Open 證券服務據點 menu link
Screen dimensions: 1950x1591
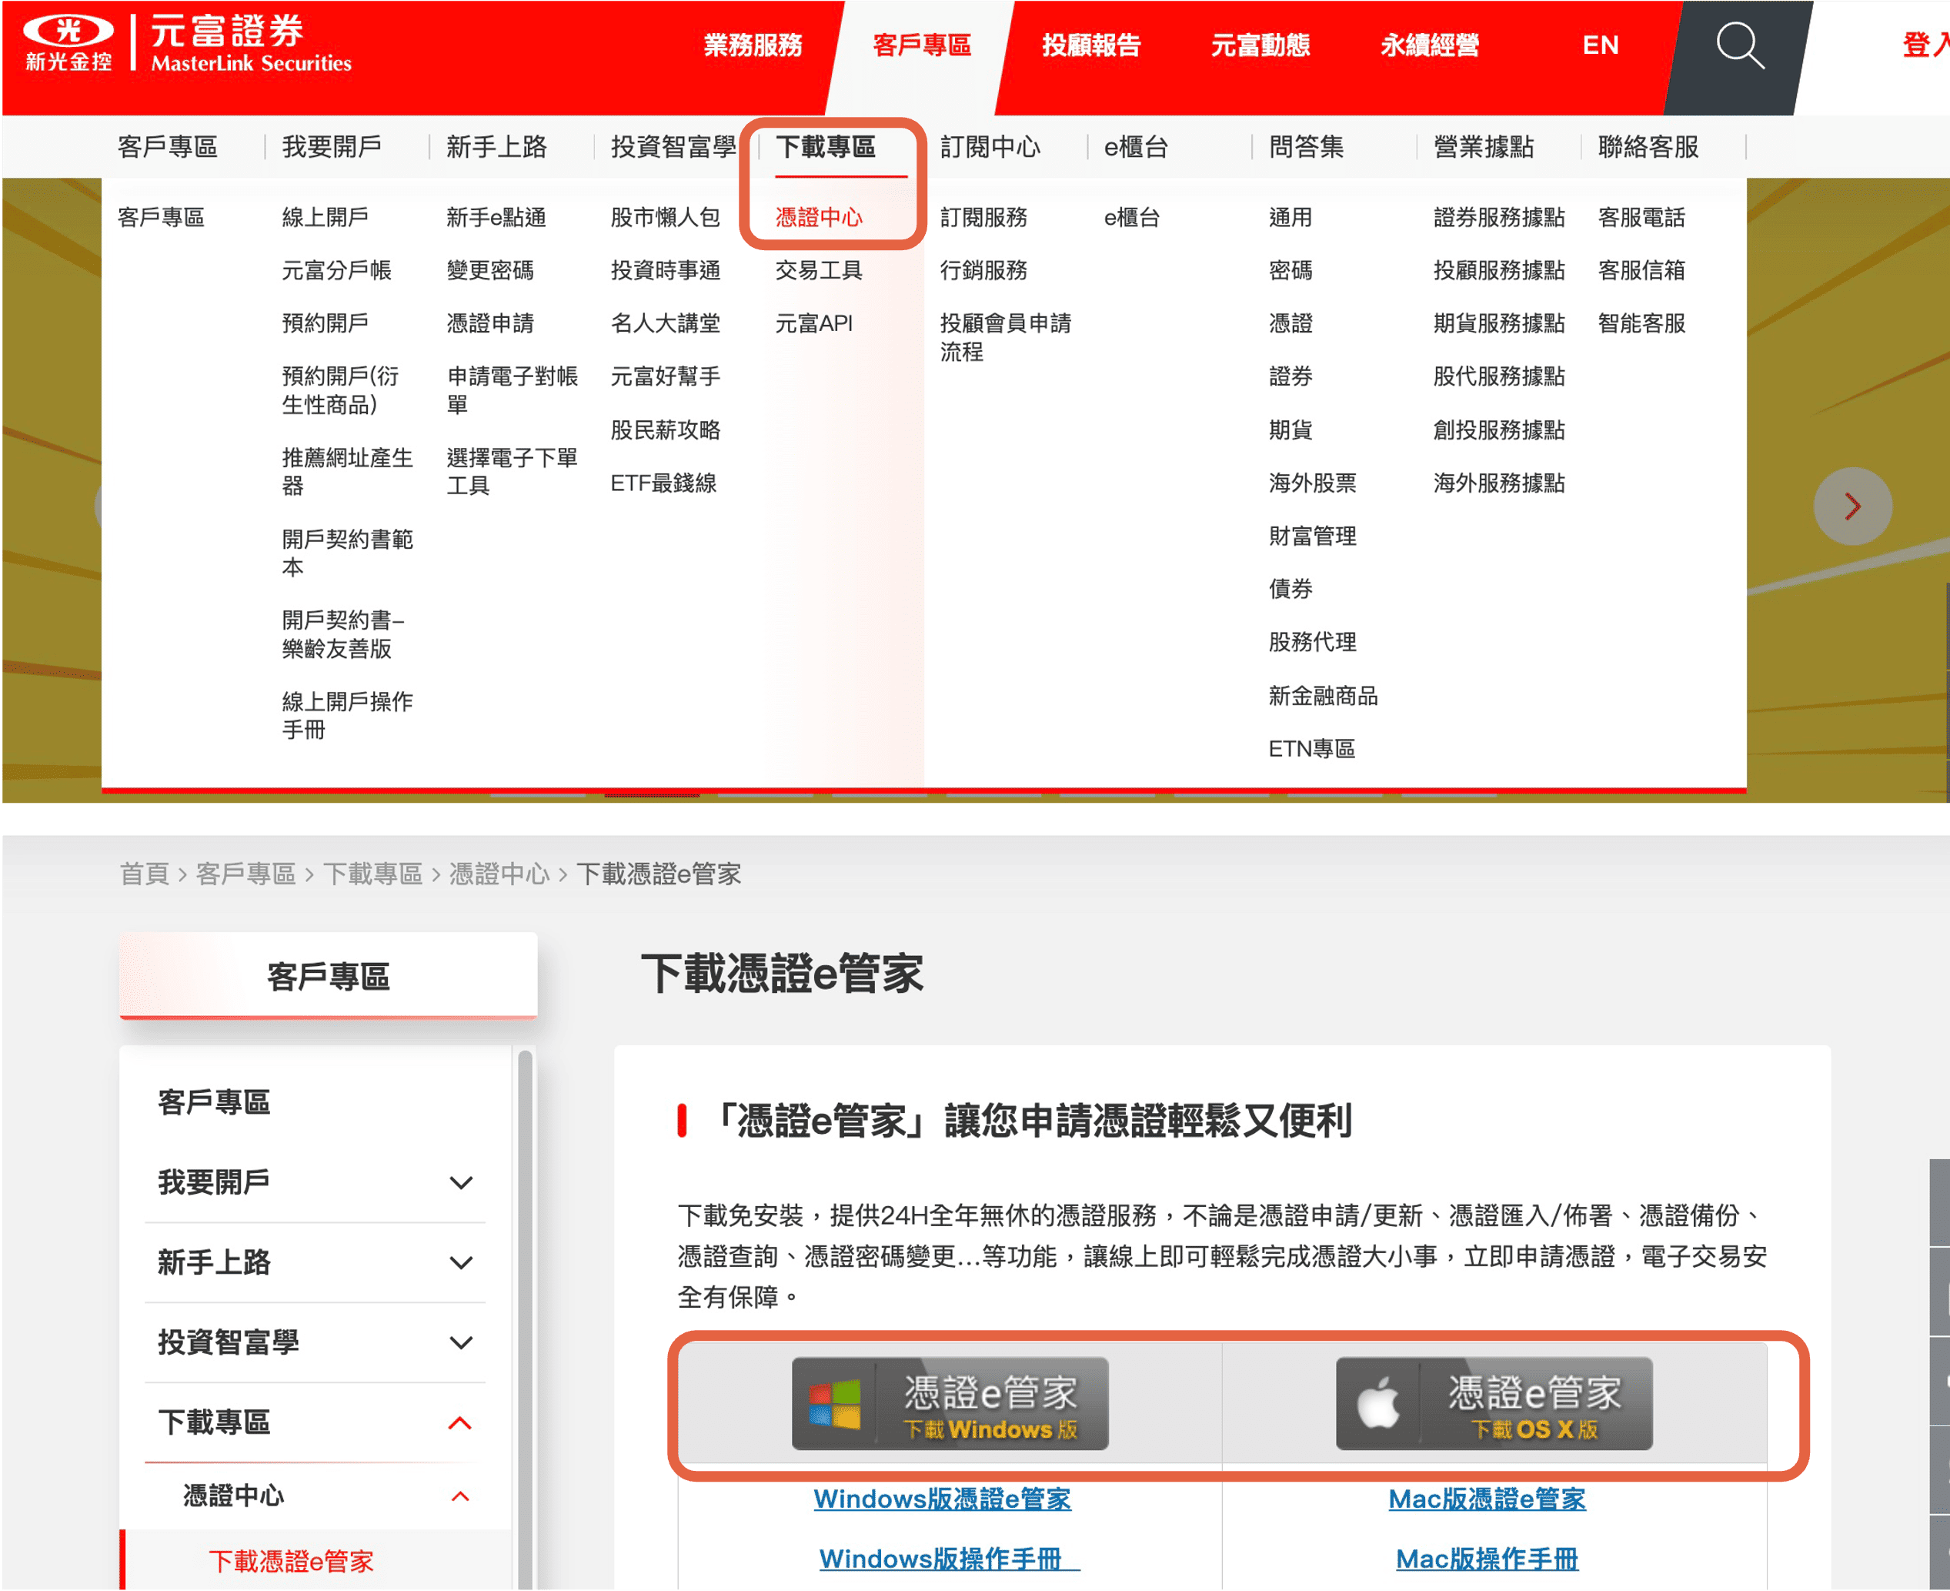1499,217
